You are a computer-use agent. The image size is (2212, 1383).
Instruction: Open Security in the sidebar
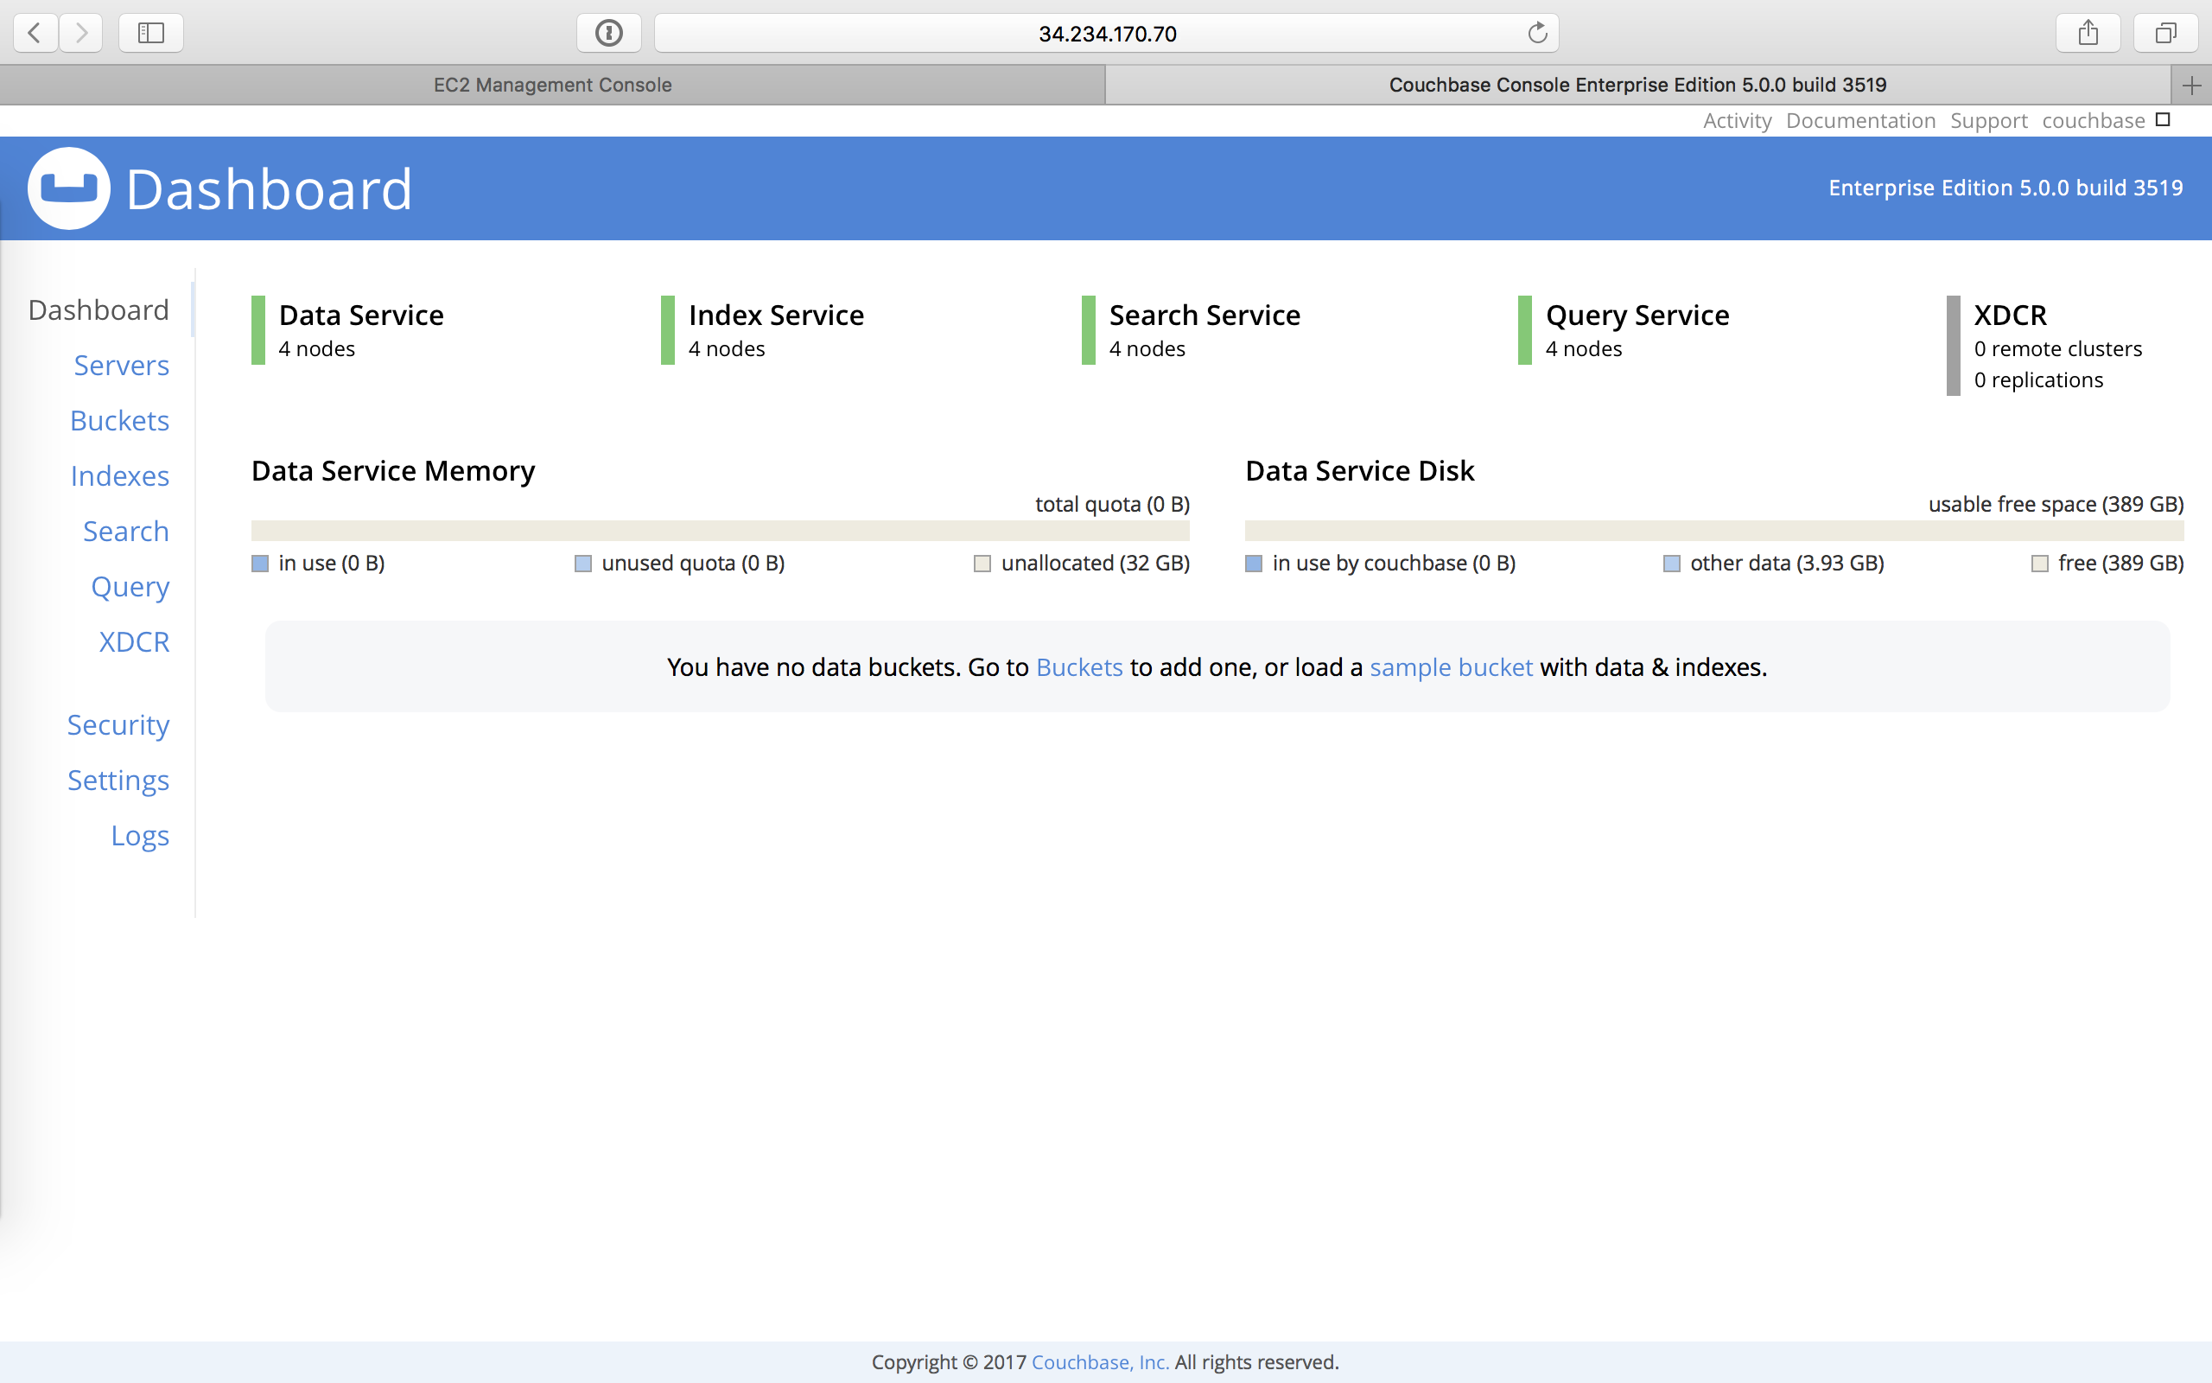coord(118,725)
